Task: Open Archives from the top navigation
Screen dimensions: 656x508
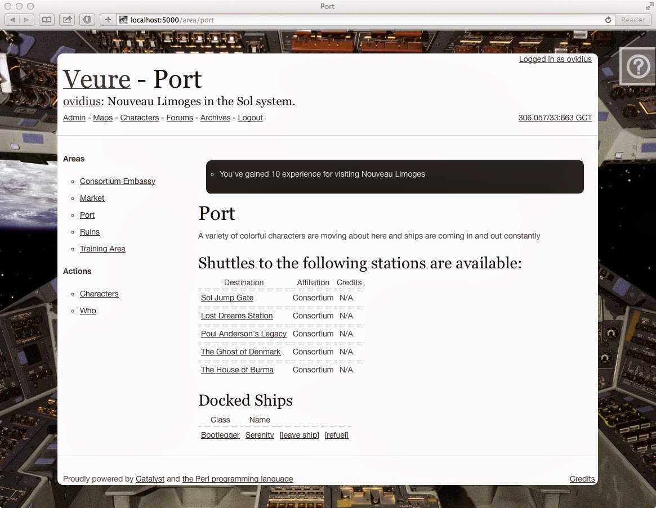Action: [216, 118]
